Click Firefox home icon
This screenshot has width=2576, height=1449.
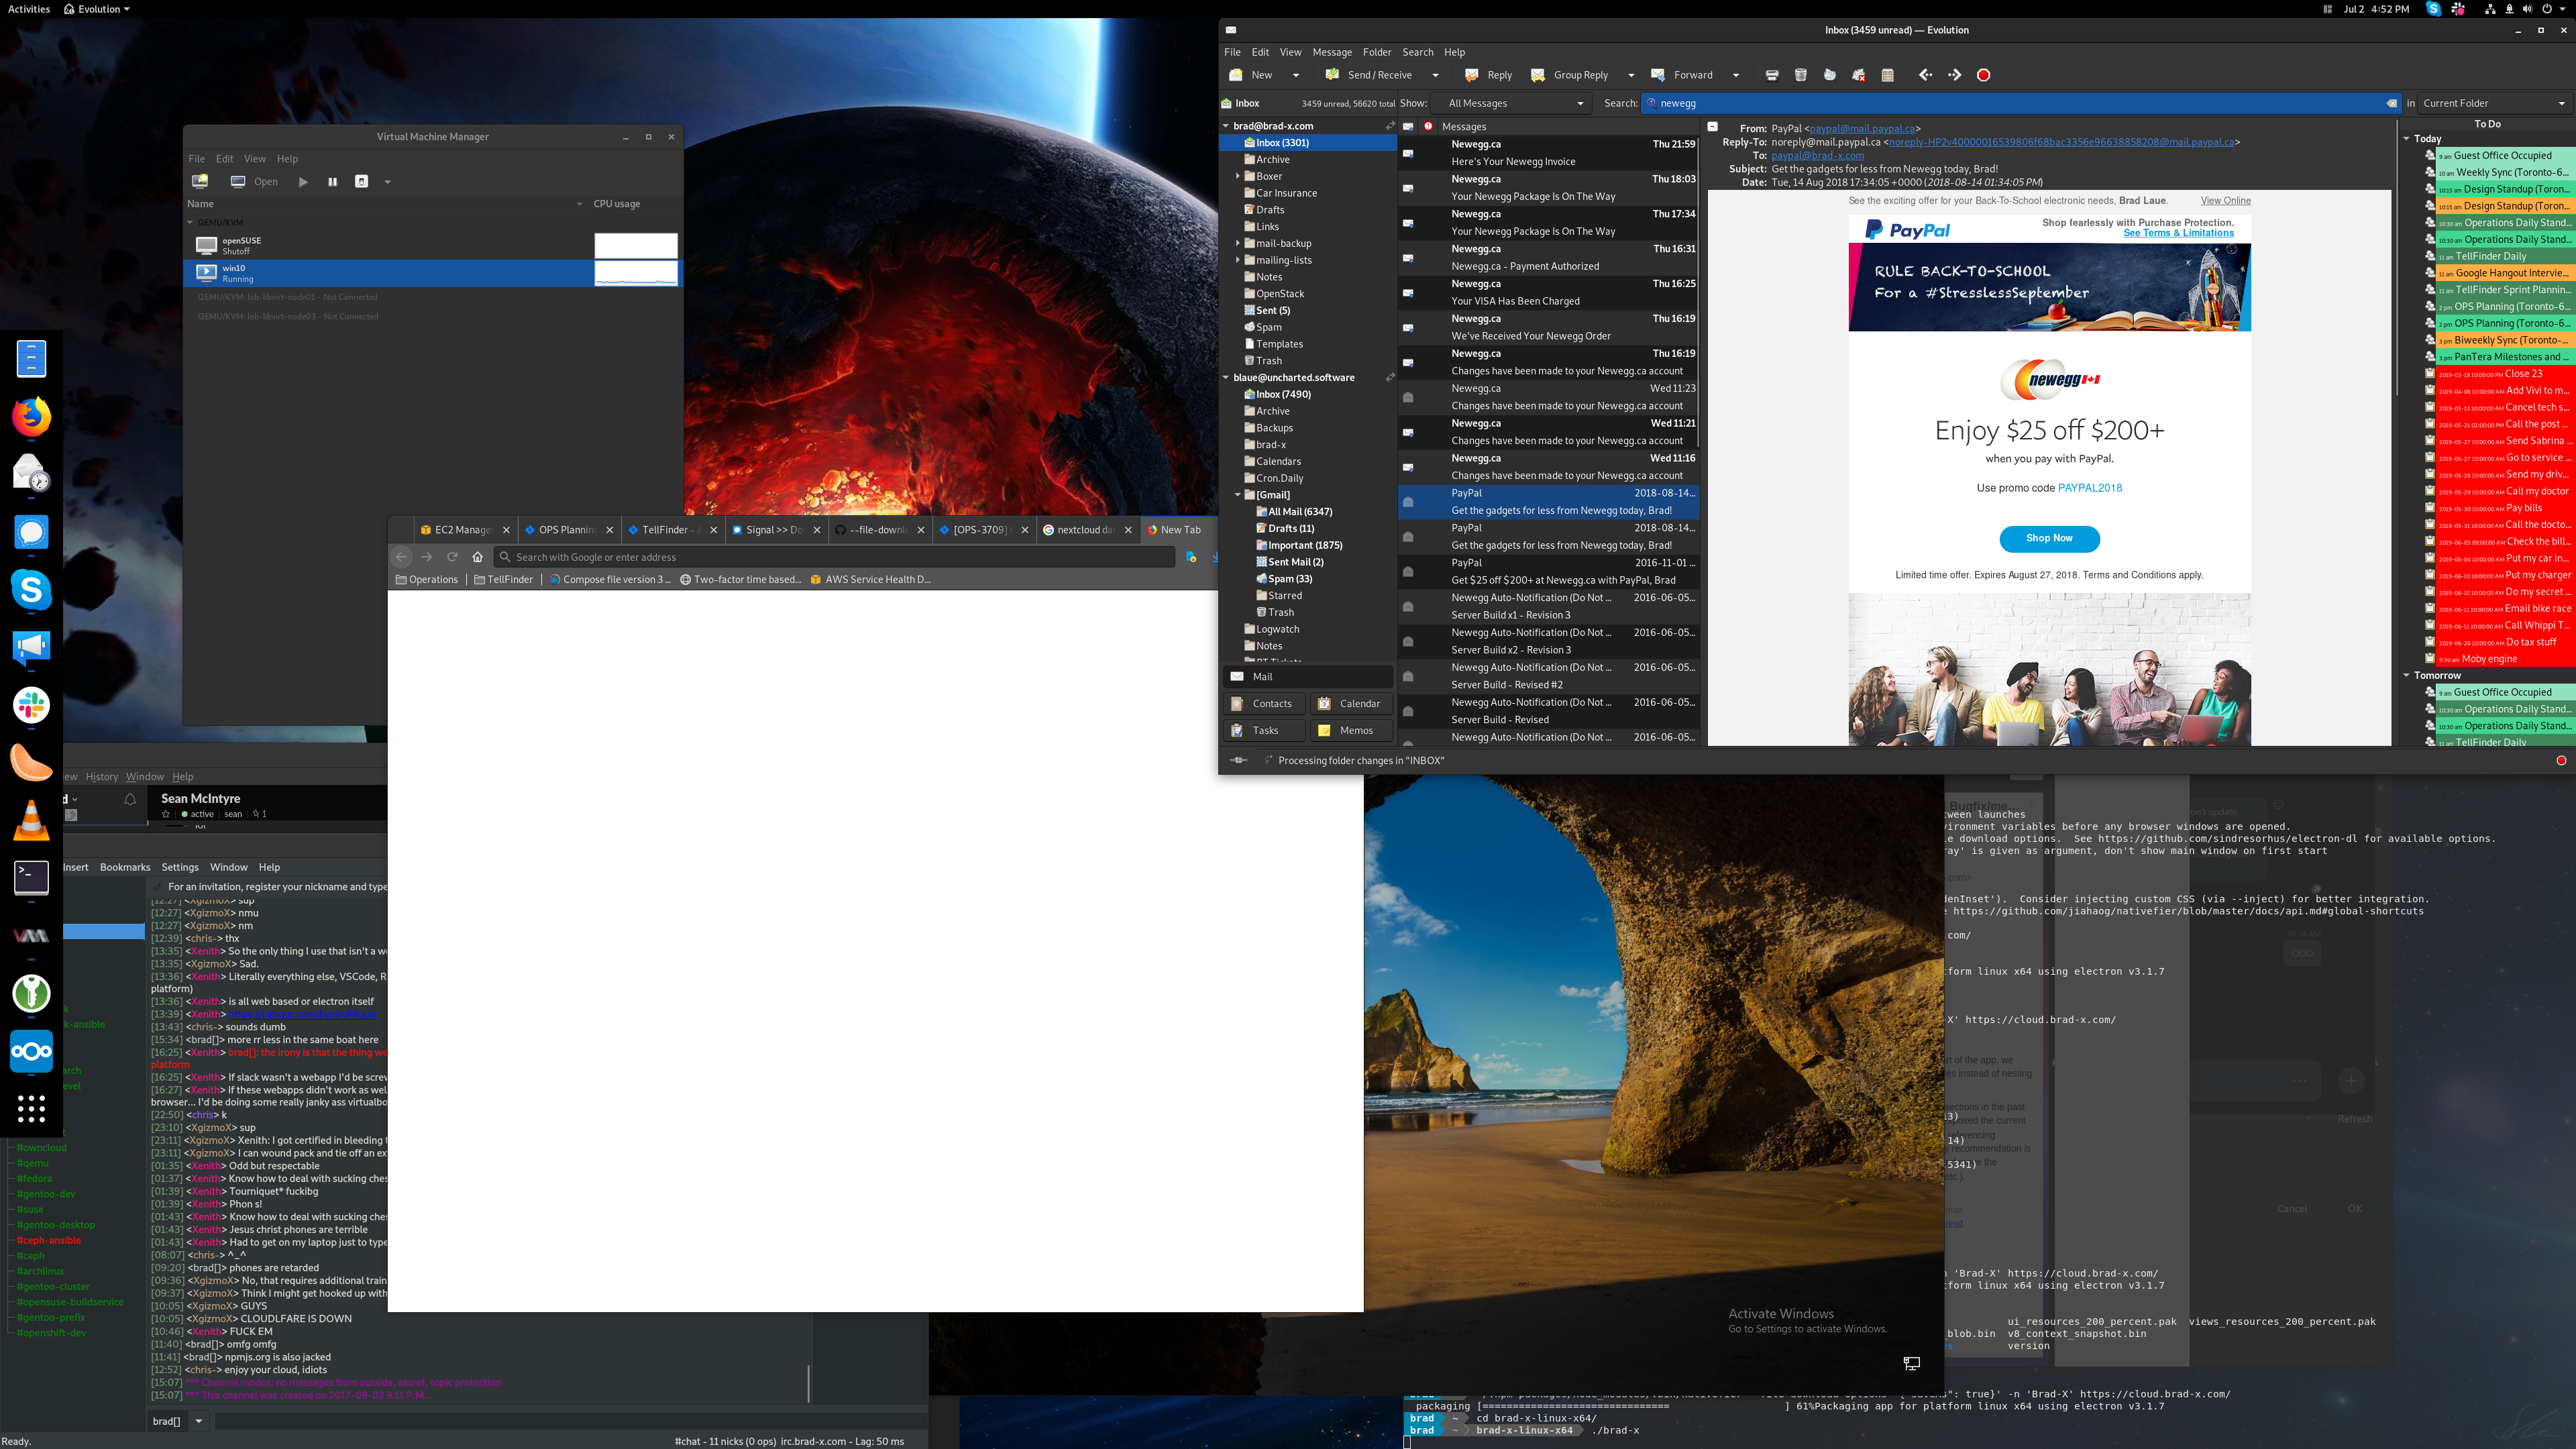tap(478, 557)
